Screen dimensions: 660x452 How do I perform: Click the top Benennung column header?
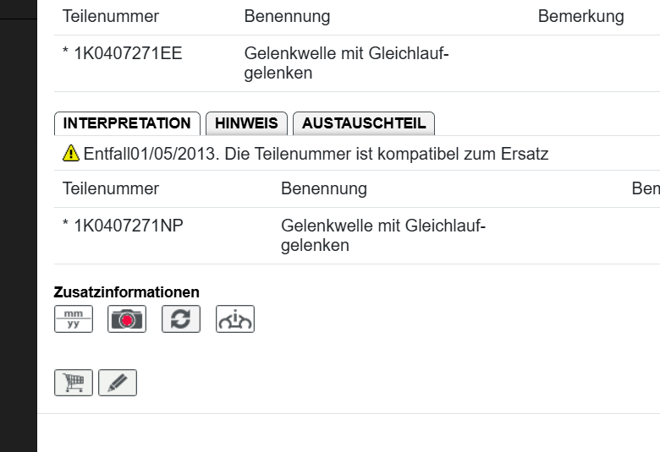pyautogui.click(x=287, y=17)
